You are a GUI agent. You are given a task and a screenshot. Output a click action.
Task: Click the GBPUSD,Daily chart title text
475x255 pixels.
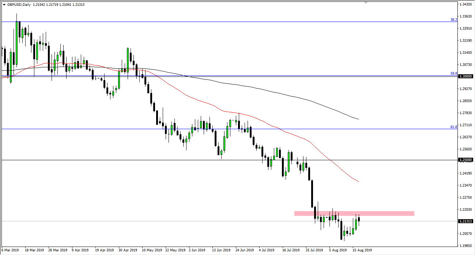[x=20, y=5]
